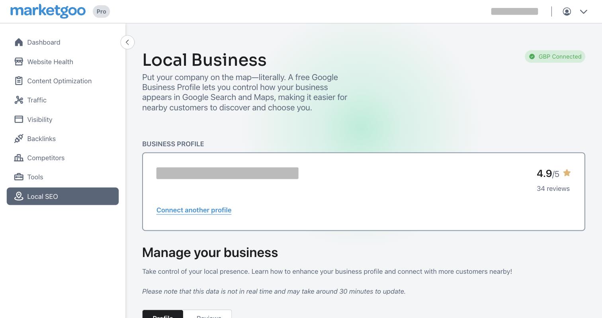Click the gold rating star icon
Screen dimensions: 602x318
[x=567, y=173]
